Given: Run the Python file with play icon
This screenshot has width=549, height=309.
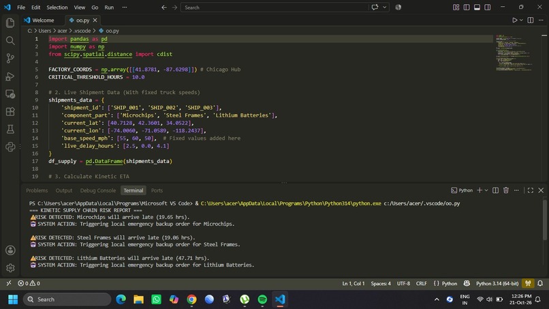Looking at the screenshot, I should 514,20.
